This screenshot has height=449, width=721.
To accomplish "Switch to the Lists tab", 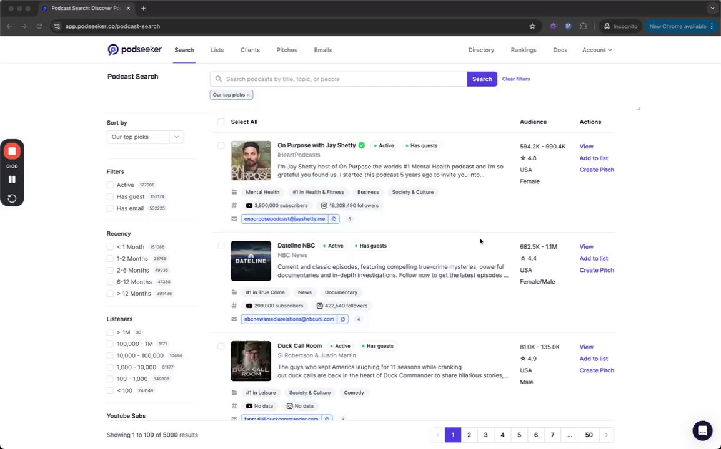I will 217,50.
